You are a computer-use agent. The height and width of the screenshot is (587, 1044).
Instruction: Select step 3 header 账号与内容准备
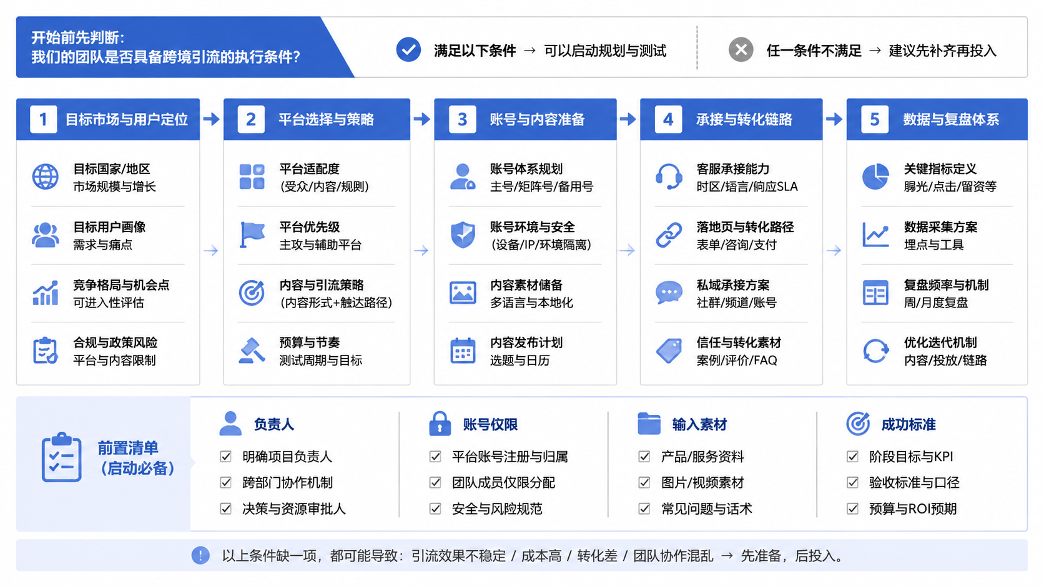525,119
